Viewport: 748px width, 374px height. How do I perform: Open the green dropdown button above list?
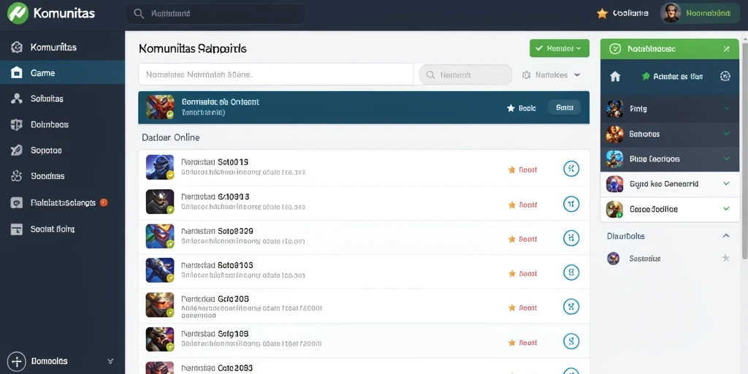[560, 48]
